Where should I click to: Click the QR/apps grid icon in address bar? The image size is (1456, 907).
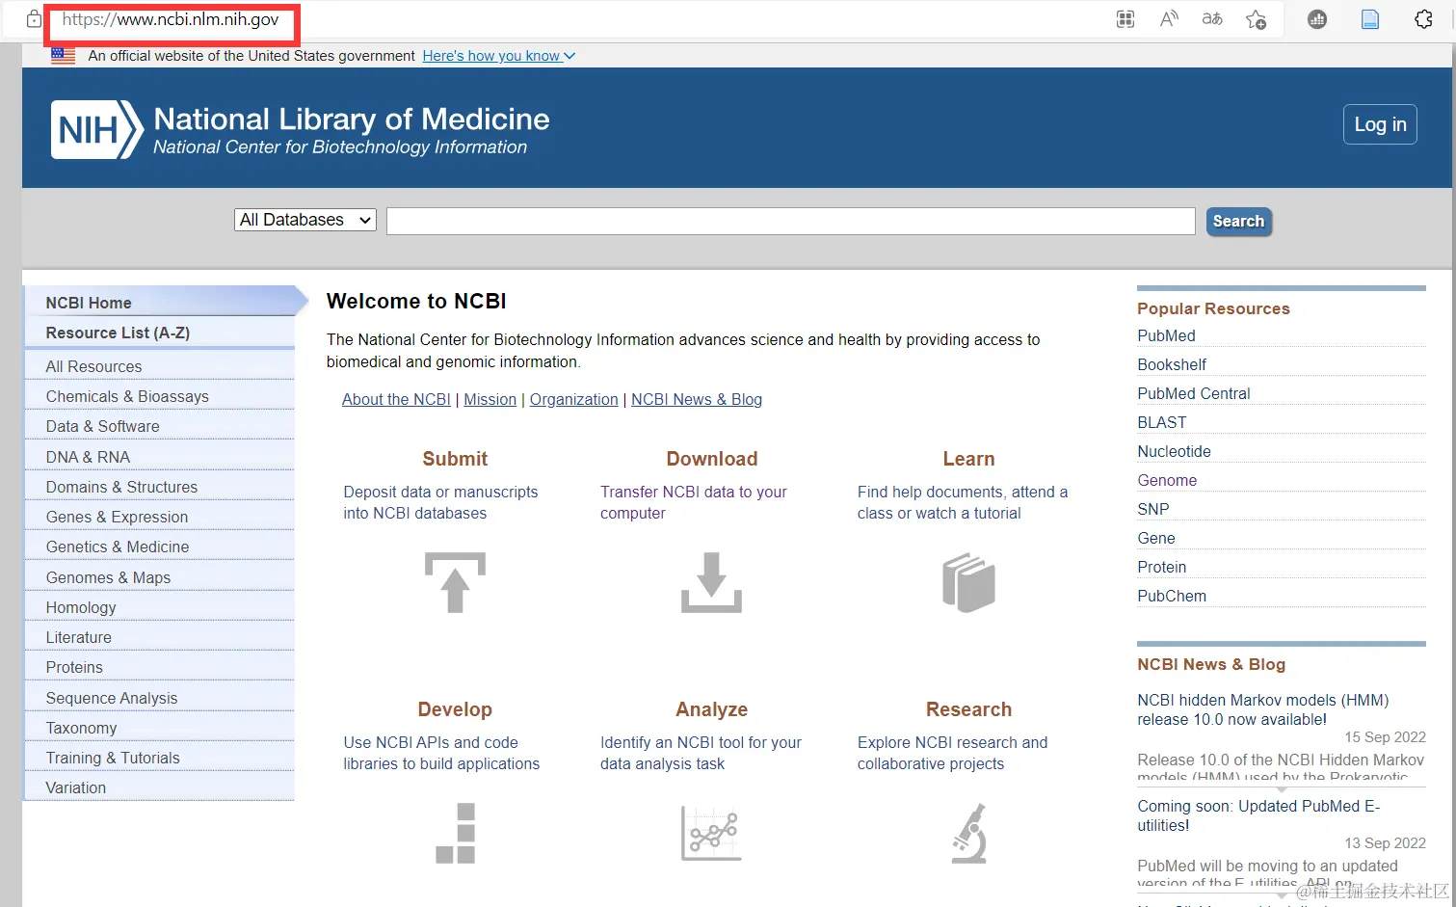click(1125, 19)
